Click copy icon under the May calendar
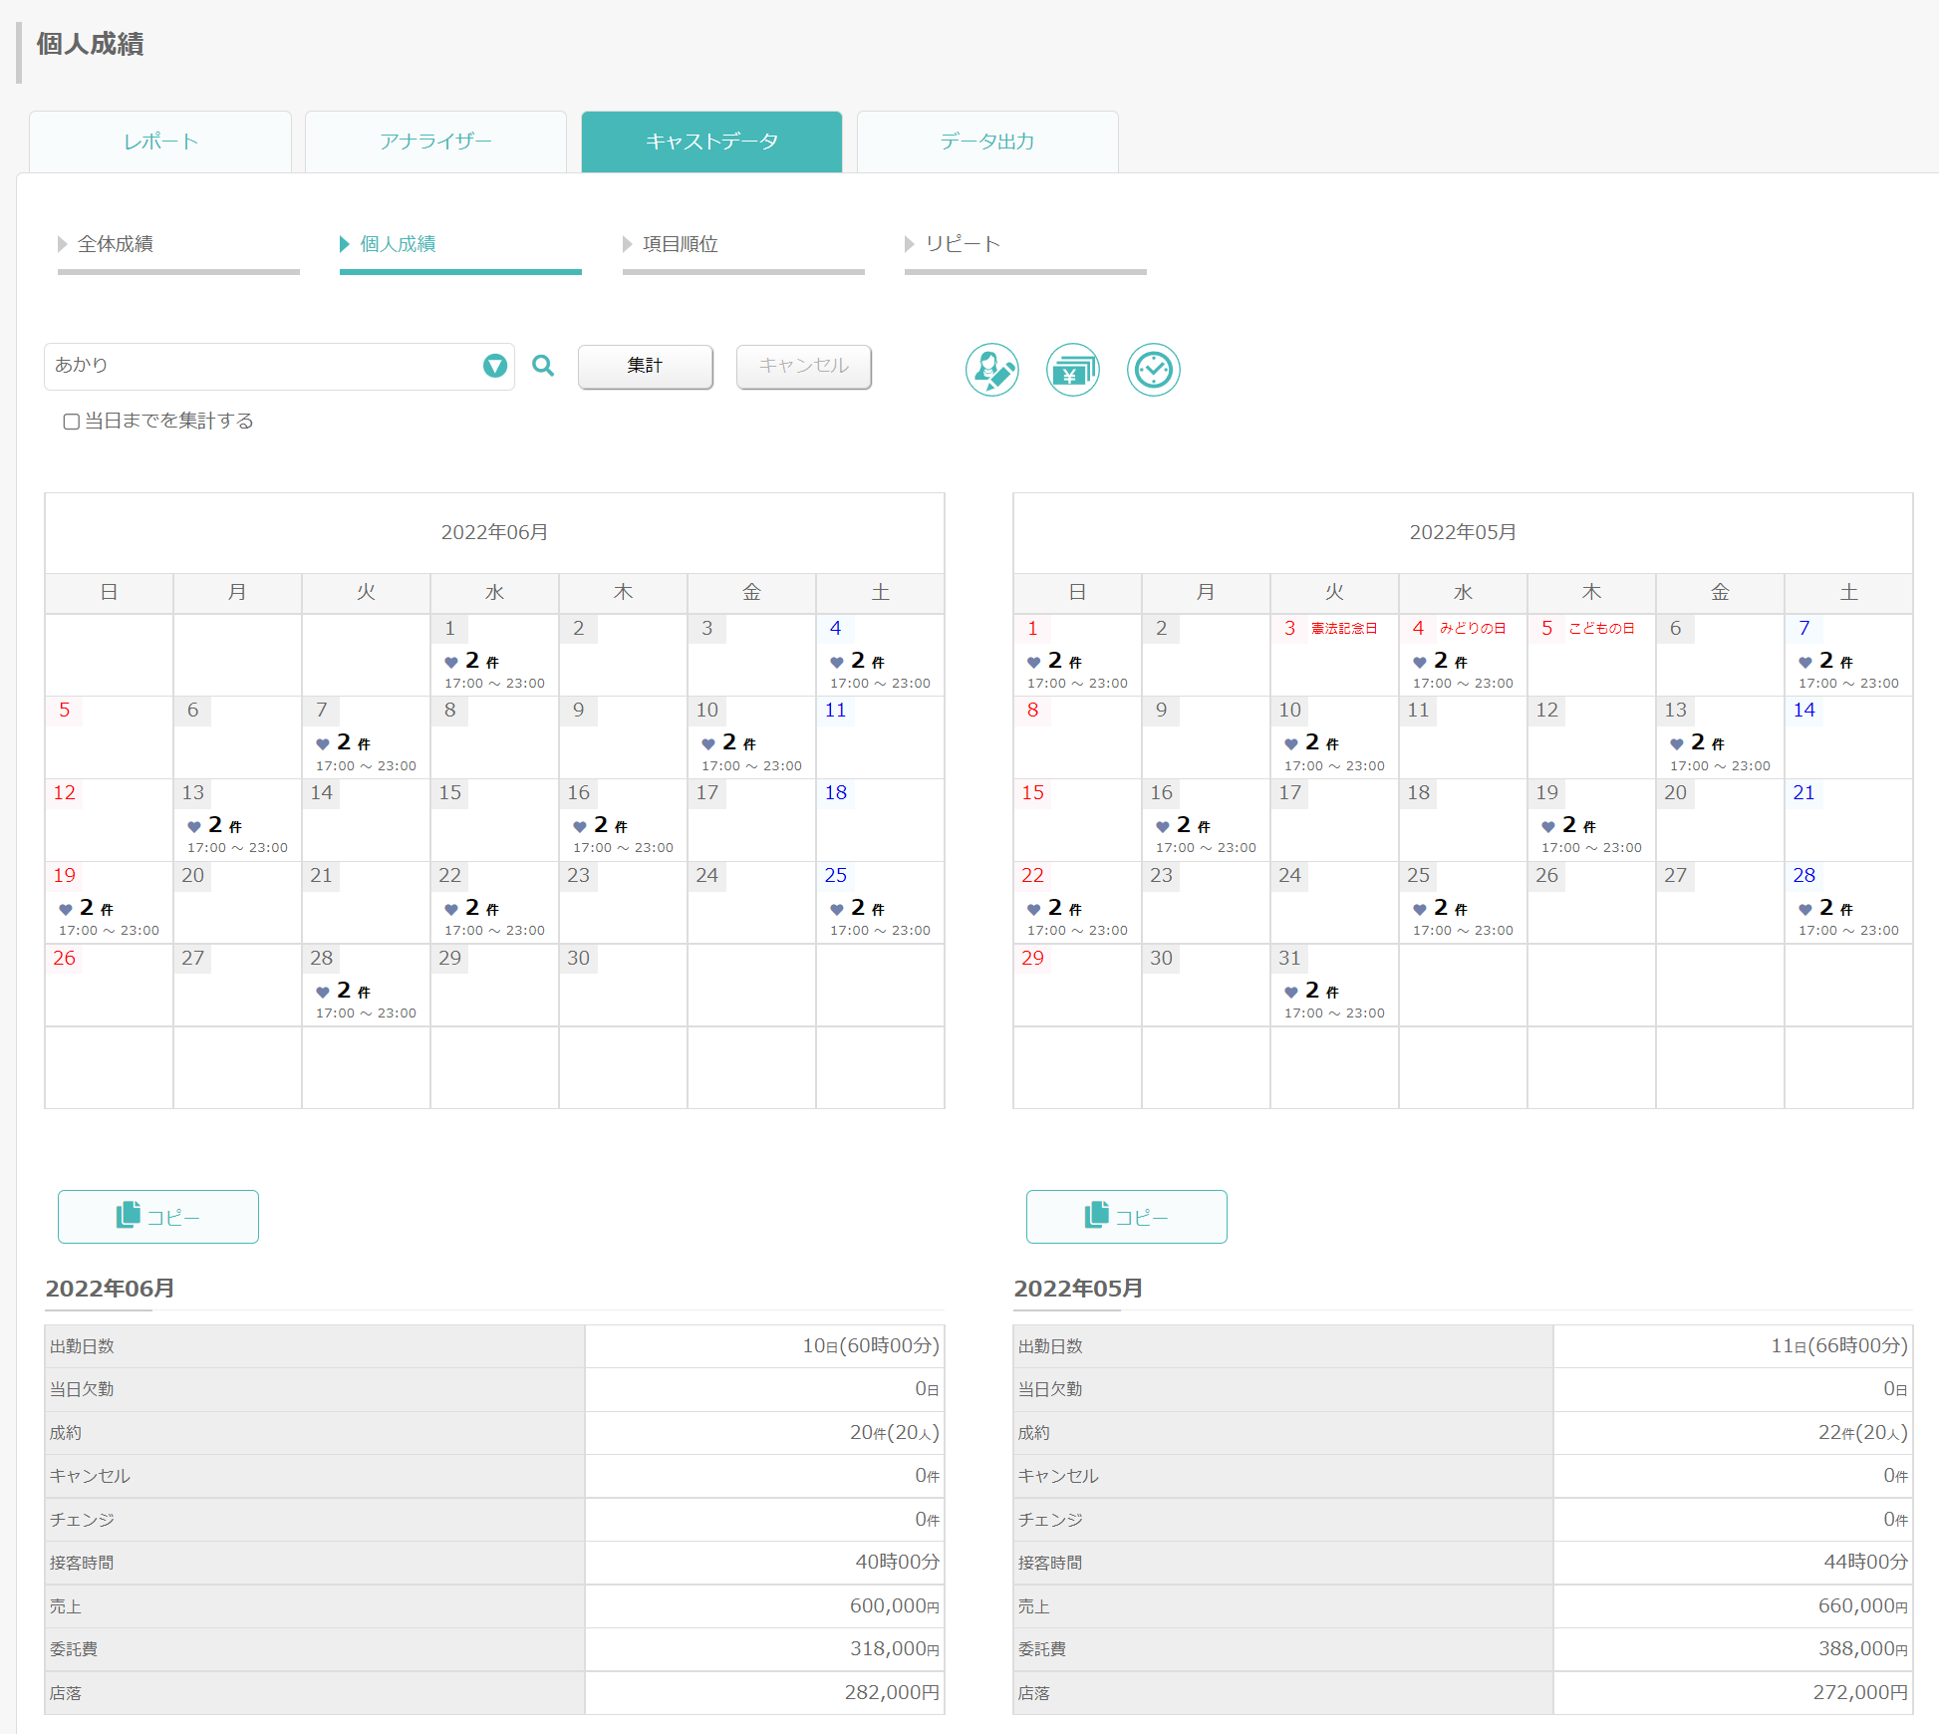1939x1734 pixels. [x=1097, y=1215]
